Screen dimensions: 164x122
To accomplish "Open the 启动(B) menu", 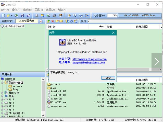I will (27, 10).
